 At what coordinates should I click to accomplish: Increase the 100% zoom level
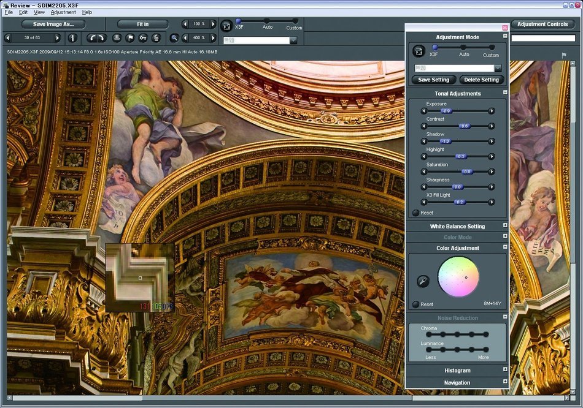pyautogui.click(x=213, y=24)
